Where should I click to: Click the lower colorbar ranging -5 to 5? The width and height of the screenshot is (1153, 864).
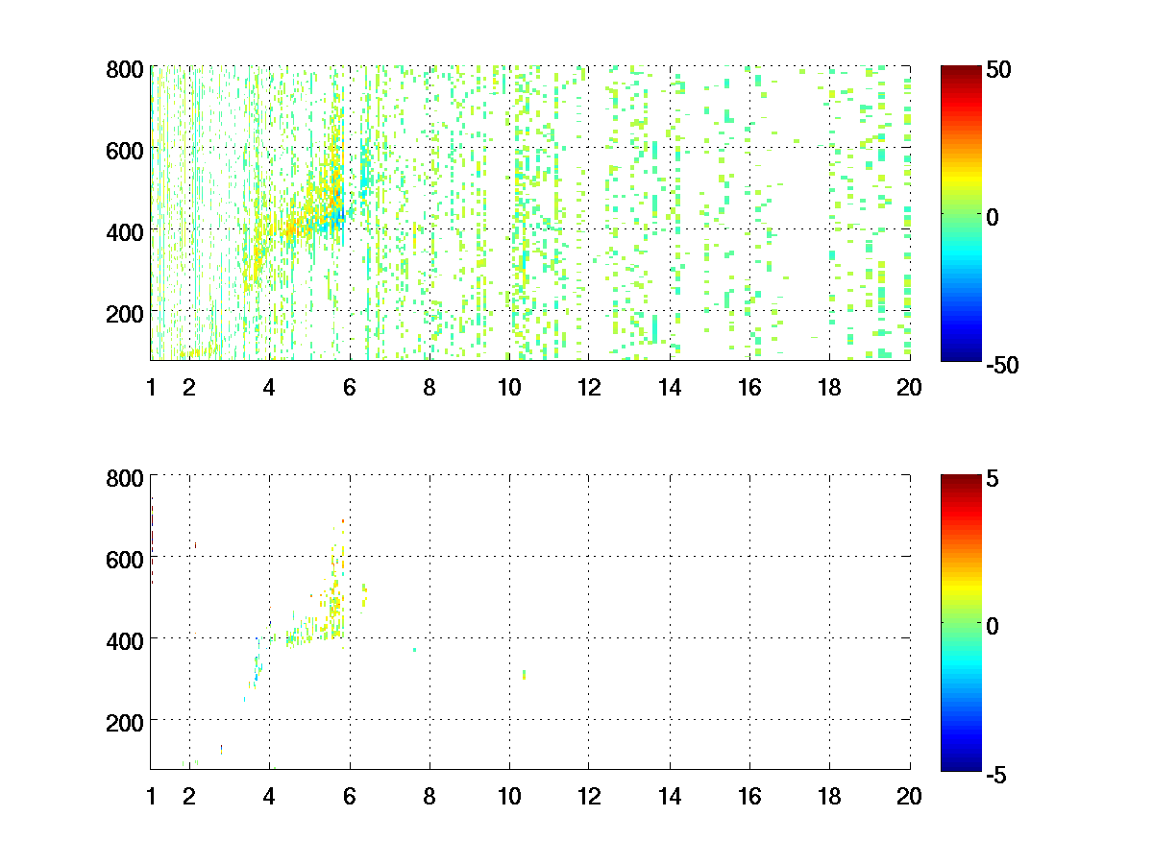[961, 622]
